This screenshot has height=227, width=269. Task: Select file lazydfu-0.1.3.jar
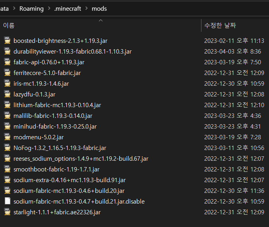35,94
